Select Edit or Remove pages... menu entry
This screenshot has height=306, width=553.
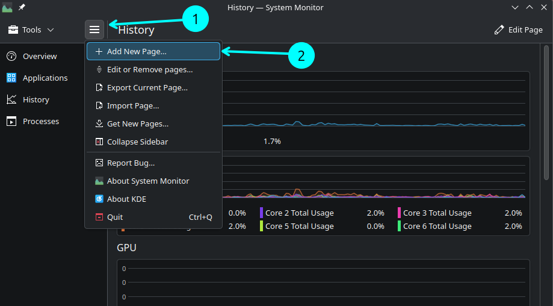[153, 69]
